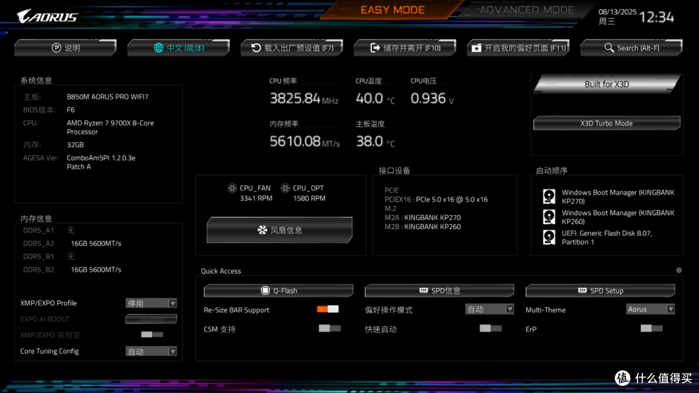699x393 pixels.
Task: Click the fan icon in 风扇信息 button
Action: pyautogui.click(x=262, y=229)
